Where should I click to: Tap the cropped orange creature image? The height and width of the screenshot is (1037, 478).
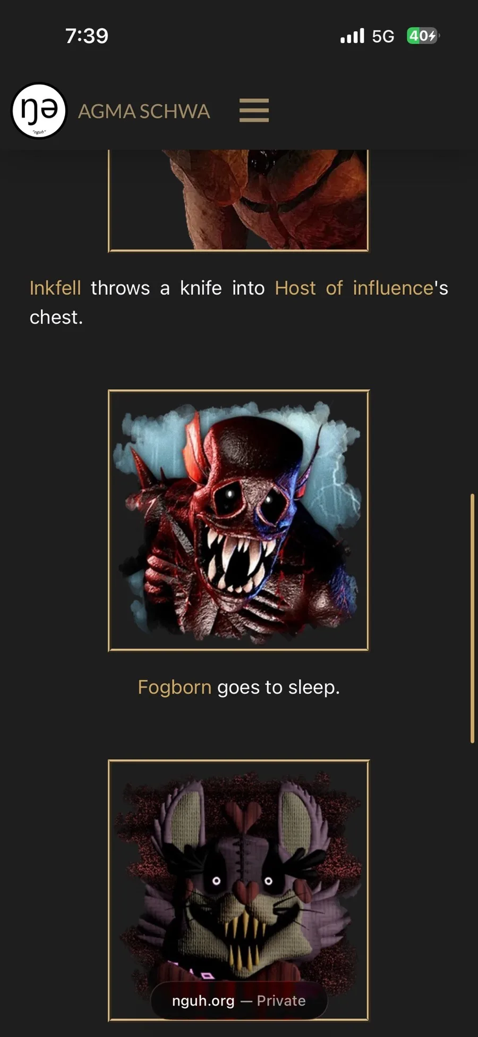(238, 200)
